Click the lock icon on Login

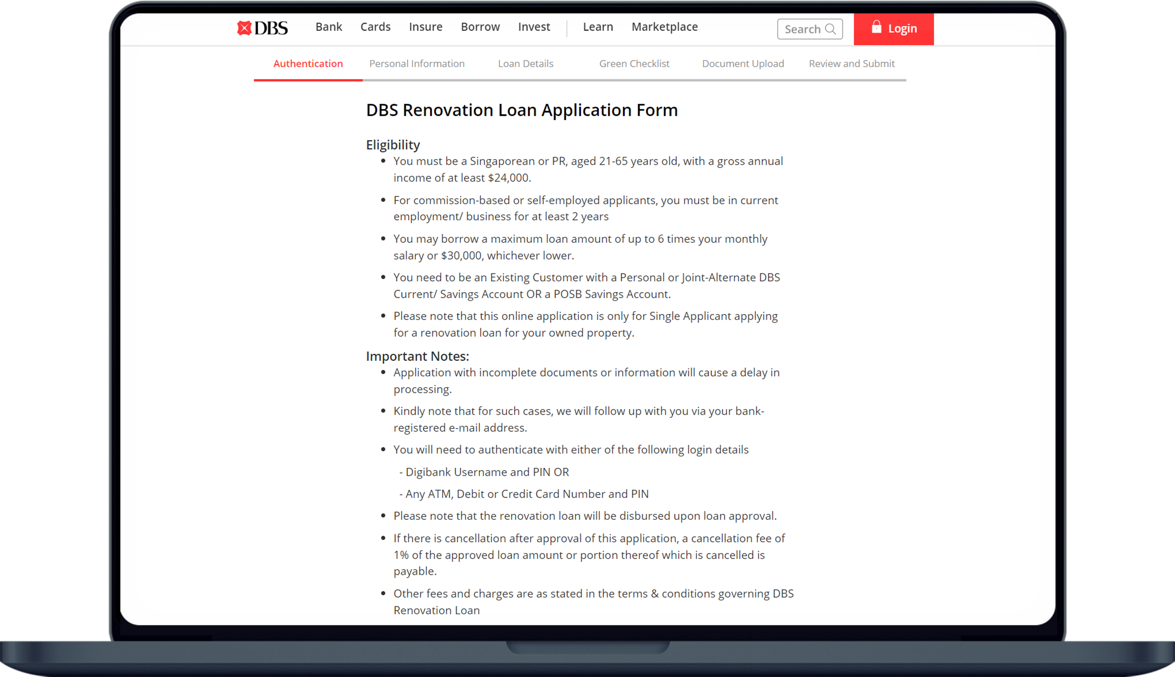[x=876, y=27]
